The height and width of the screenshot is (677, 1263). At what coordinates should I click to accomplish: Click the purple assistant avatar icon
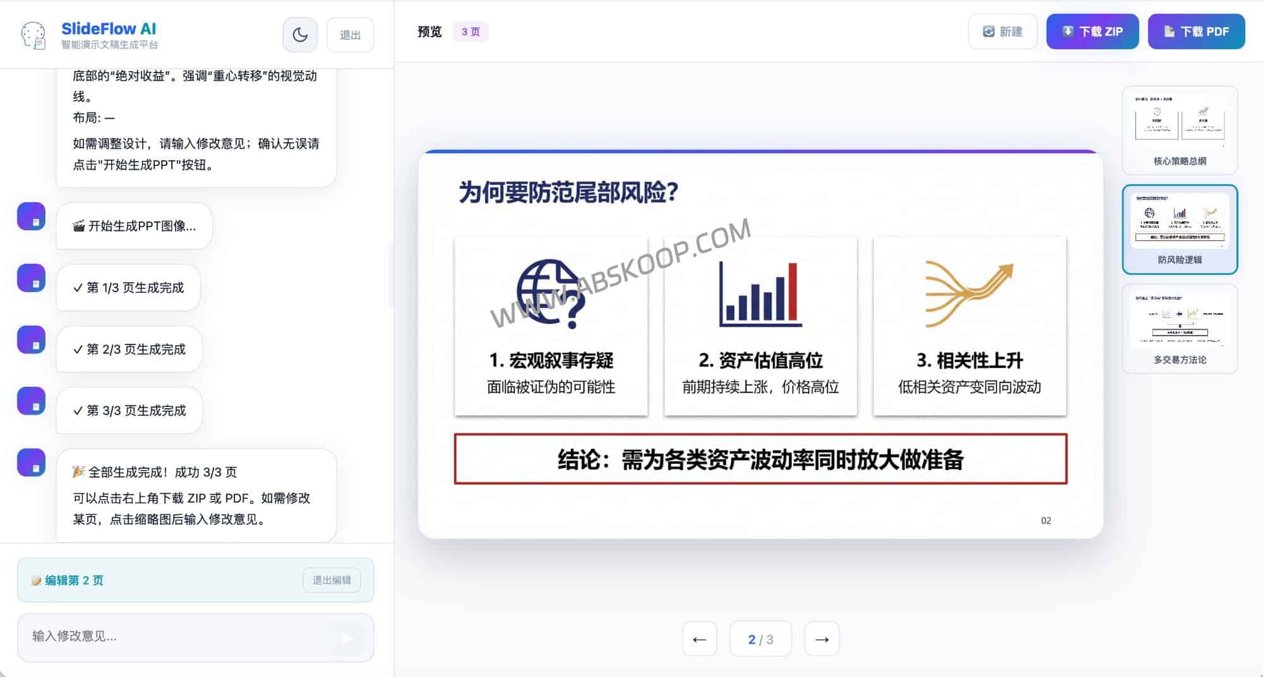tap(30, 216)
